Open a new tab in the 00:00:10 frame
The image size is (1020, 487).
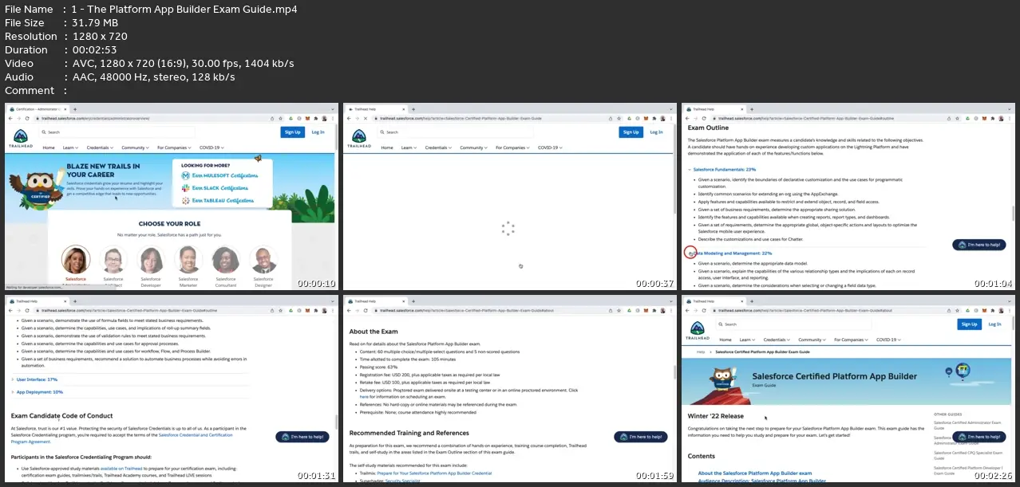[75, 108]
